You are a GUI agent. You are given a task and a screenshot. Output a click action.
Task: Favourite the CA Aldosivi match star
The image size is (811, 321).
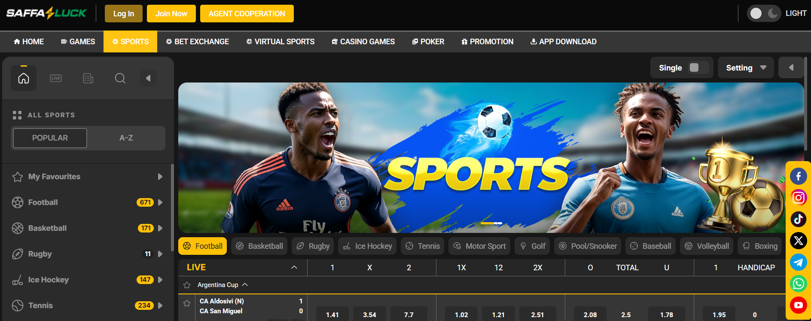pyautogui.click(x=187, y=303)
